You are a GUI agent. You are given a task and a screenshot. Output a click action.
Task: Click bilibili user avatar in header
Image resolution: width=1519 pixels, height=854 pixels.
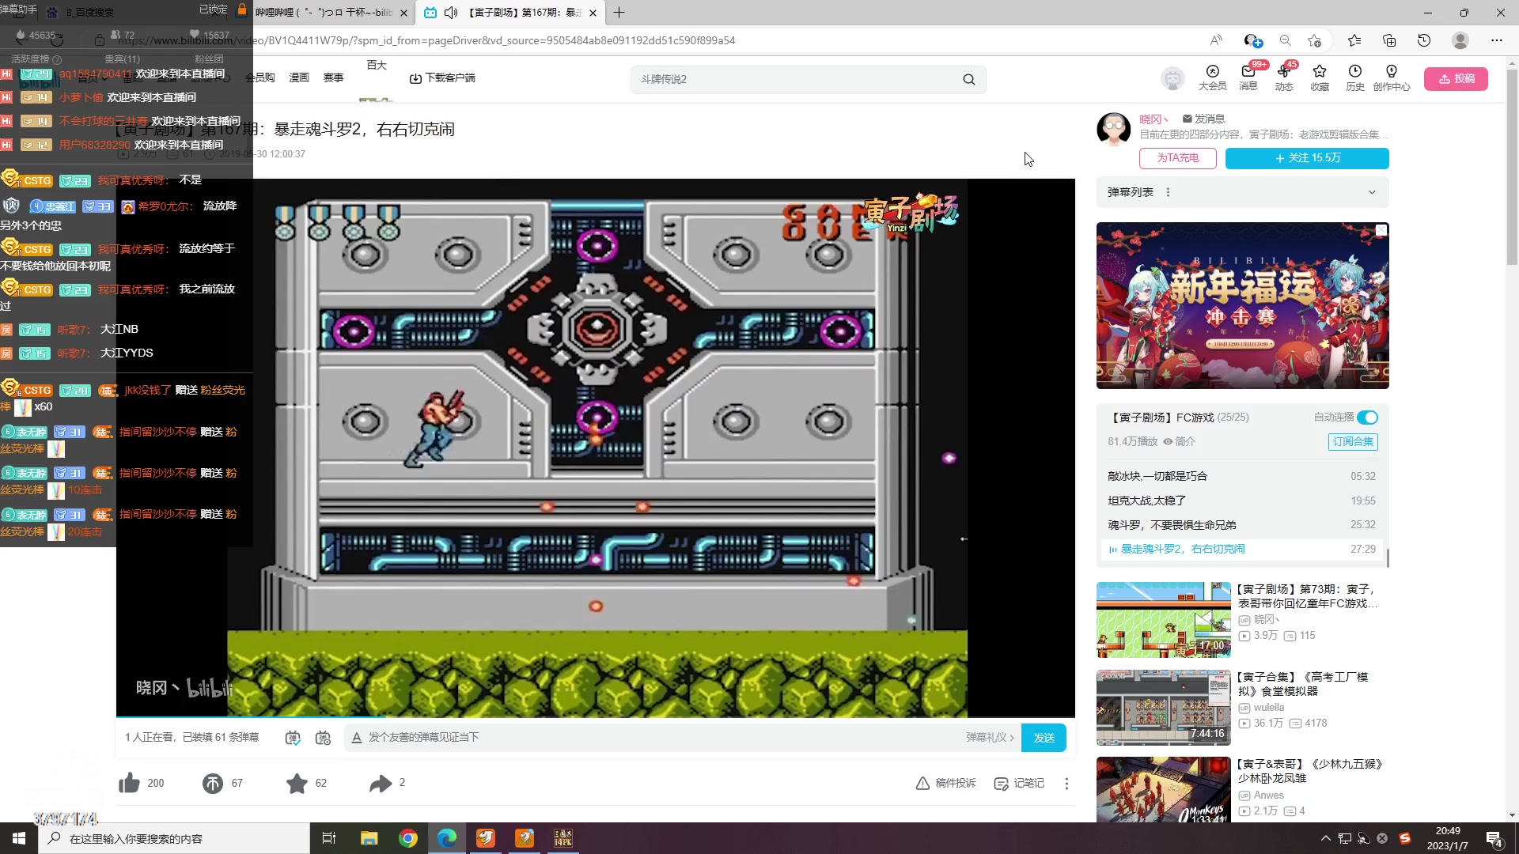(x=1172, y=78)
